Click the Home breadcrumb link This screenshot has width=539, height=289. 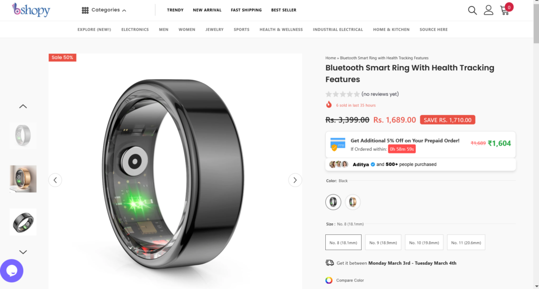point(331,58)
